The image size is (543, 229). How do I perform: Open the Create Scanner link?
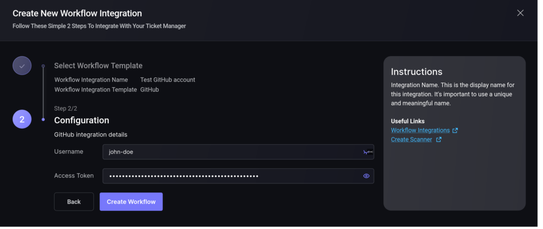tap(411, 140)
